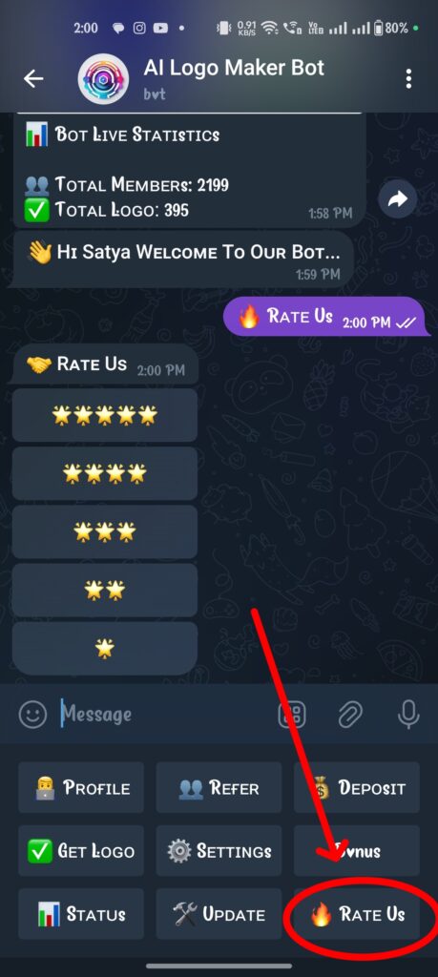Tap the microphone voice message icon

pos(408,715)
